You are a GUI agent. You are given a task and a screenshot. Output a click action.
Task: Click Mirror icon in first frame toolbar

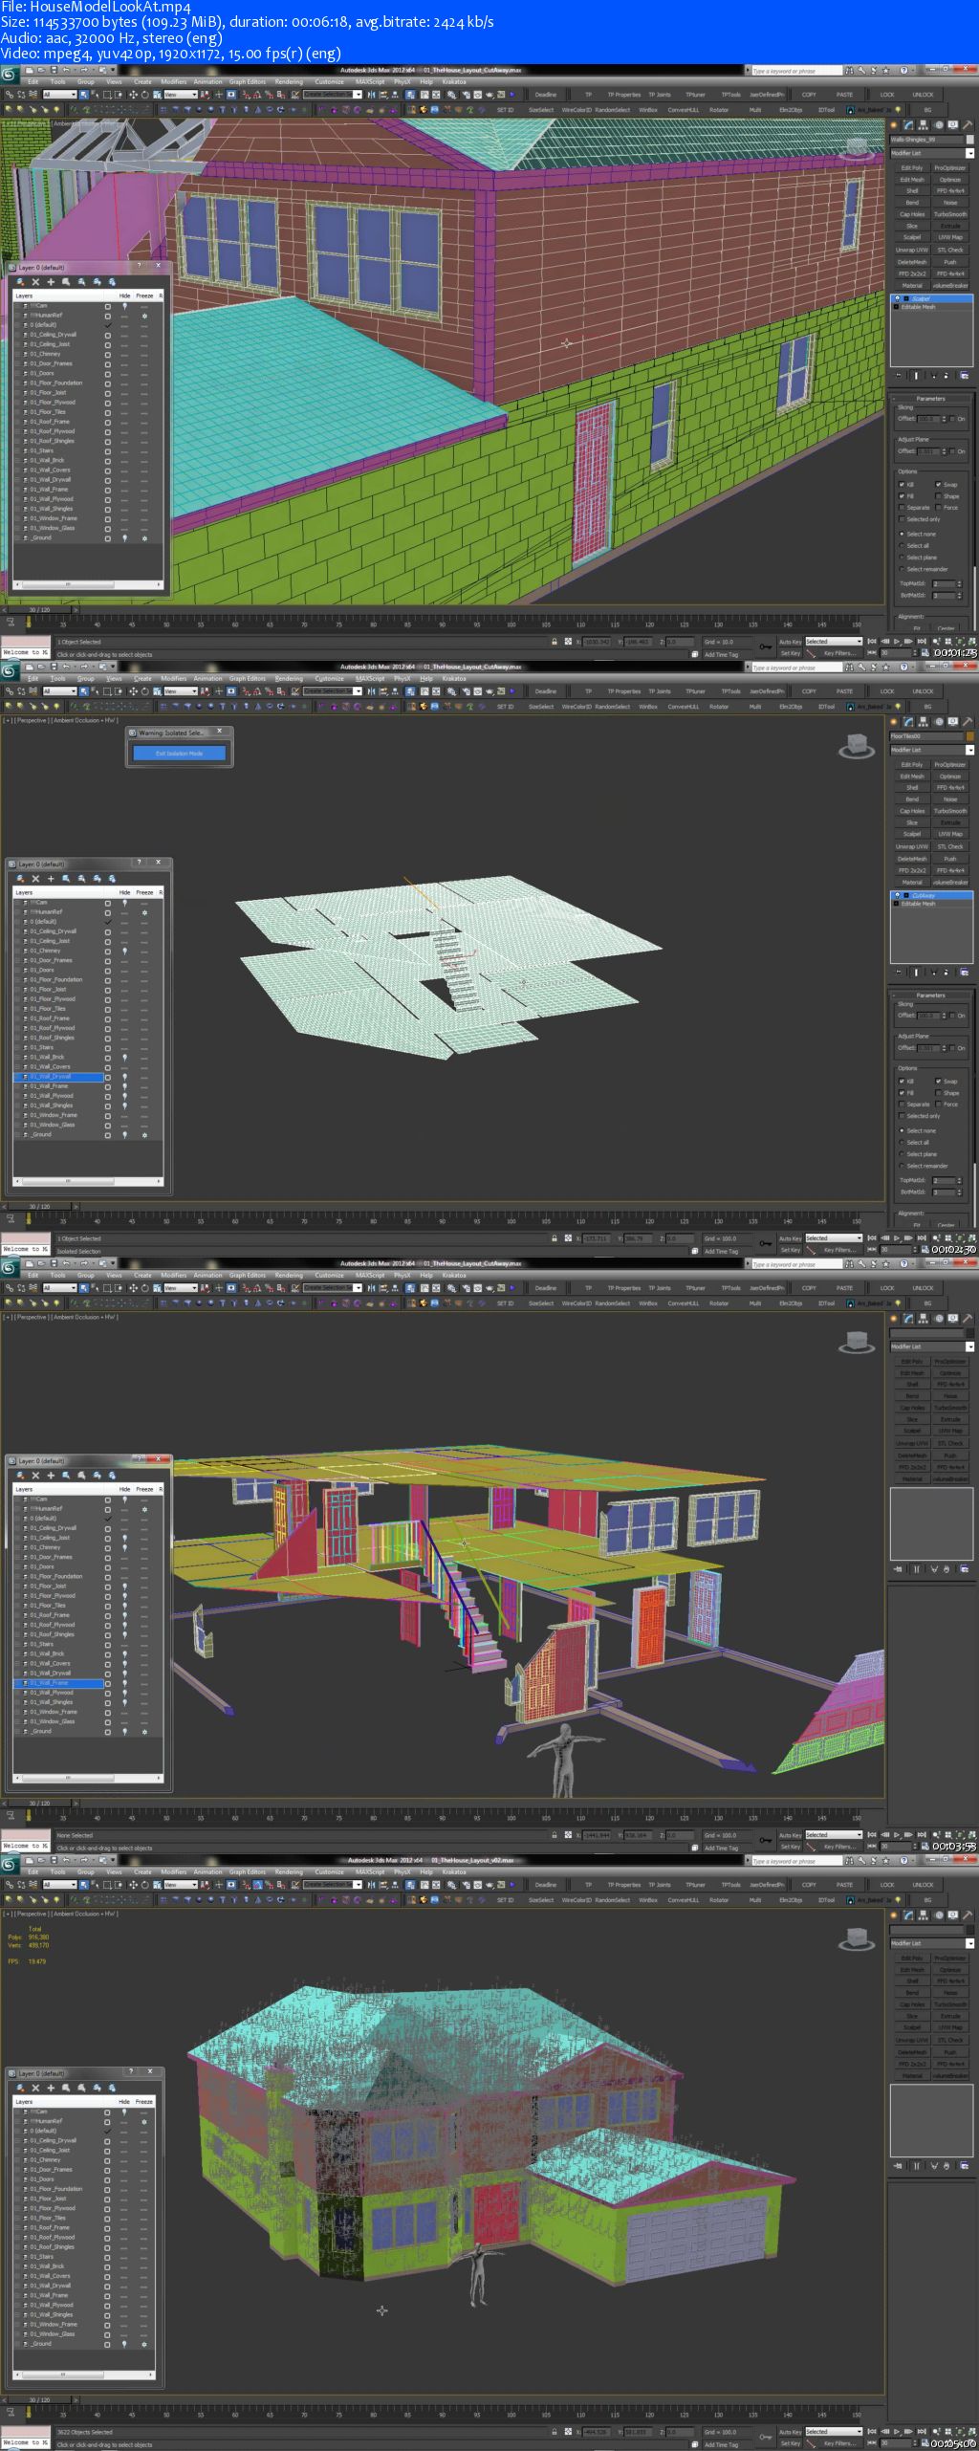click(x=371, y=95)
